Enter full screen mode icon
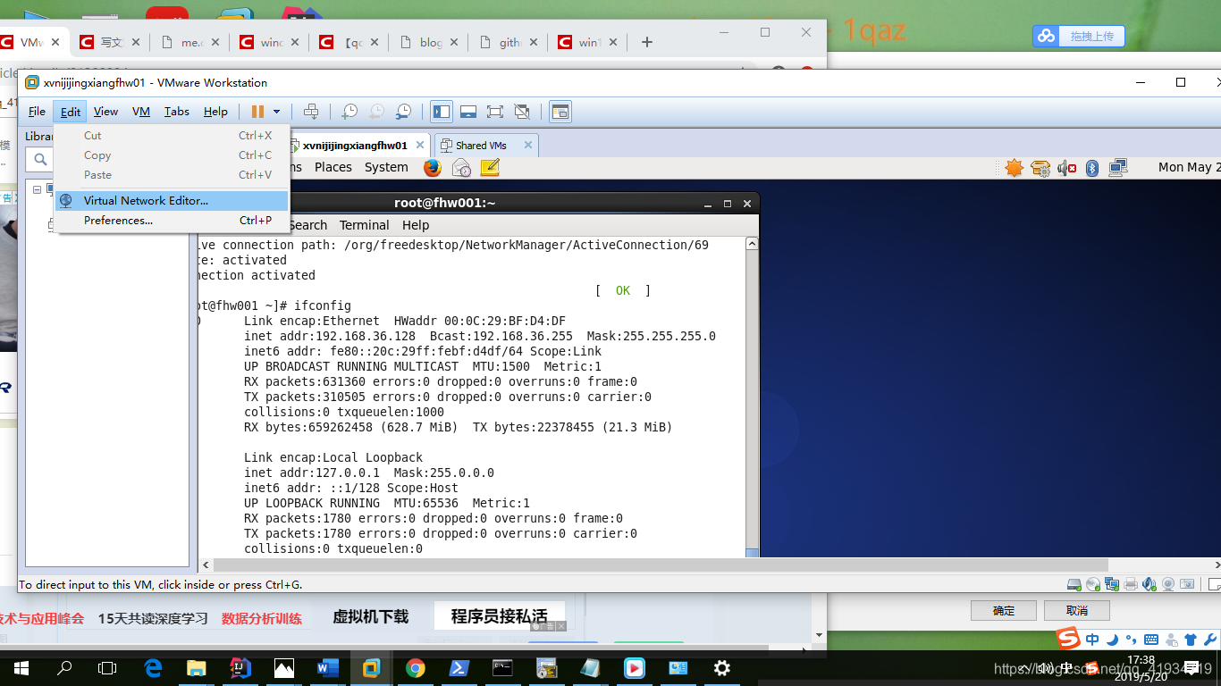The width and height of the screenshot is (1221, 686). click(495, 112)
